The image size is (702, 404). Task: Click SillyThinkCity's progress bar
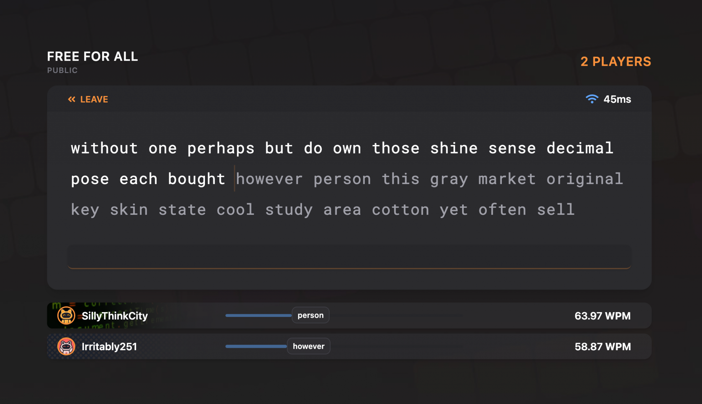coord(258,316)
